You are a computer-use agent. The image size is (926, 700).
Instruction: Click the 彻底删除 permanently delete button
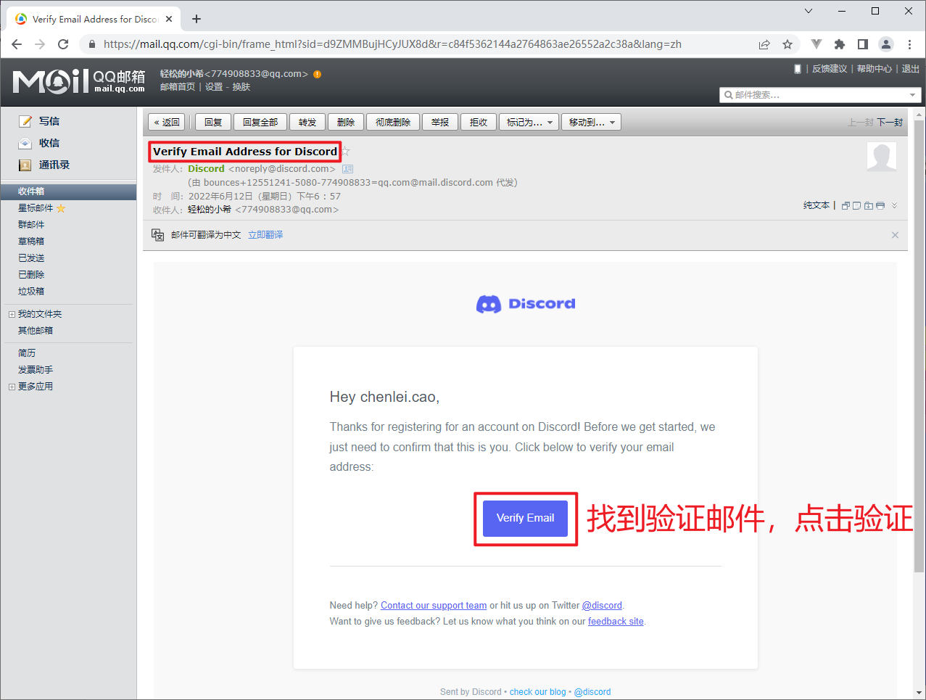point(393,123)
